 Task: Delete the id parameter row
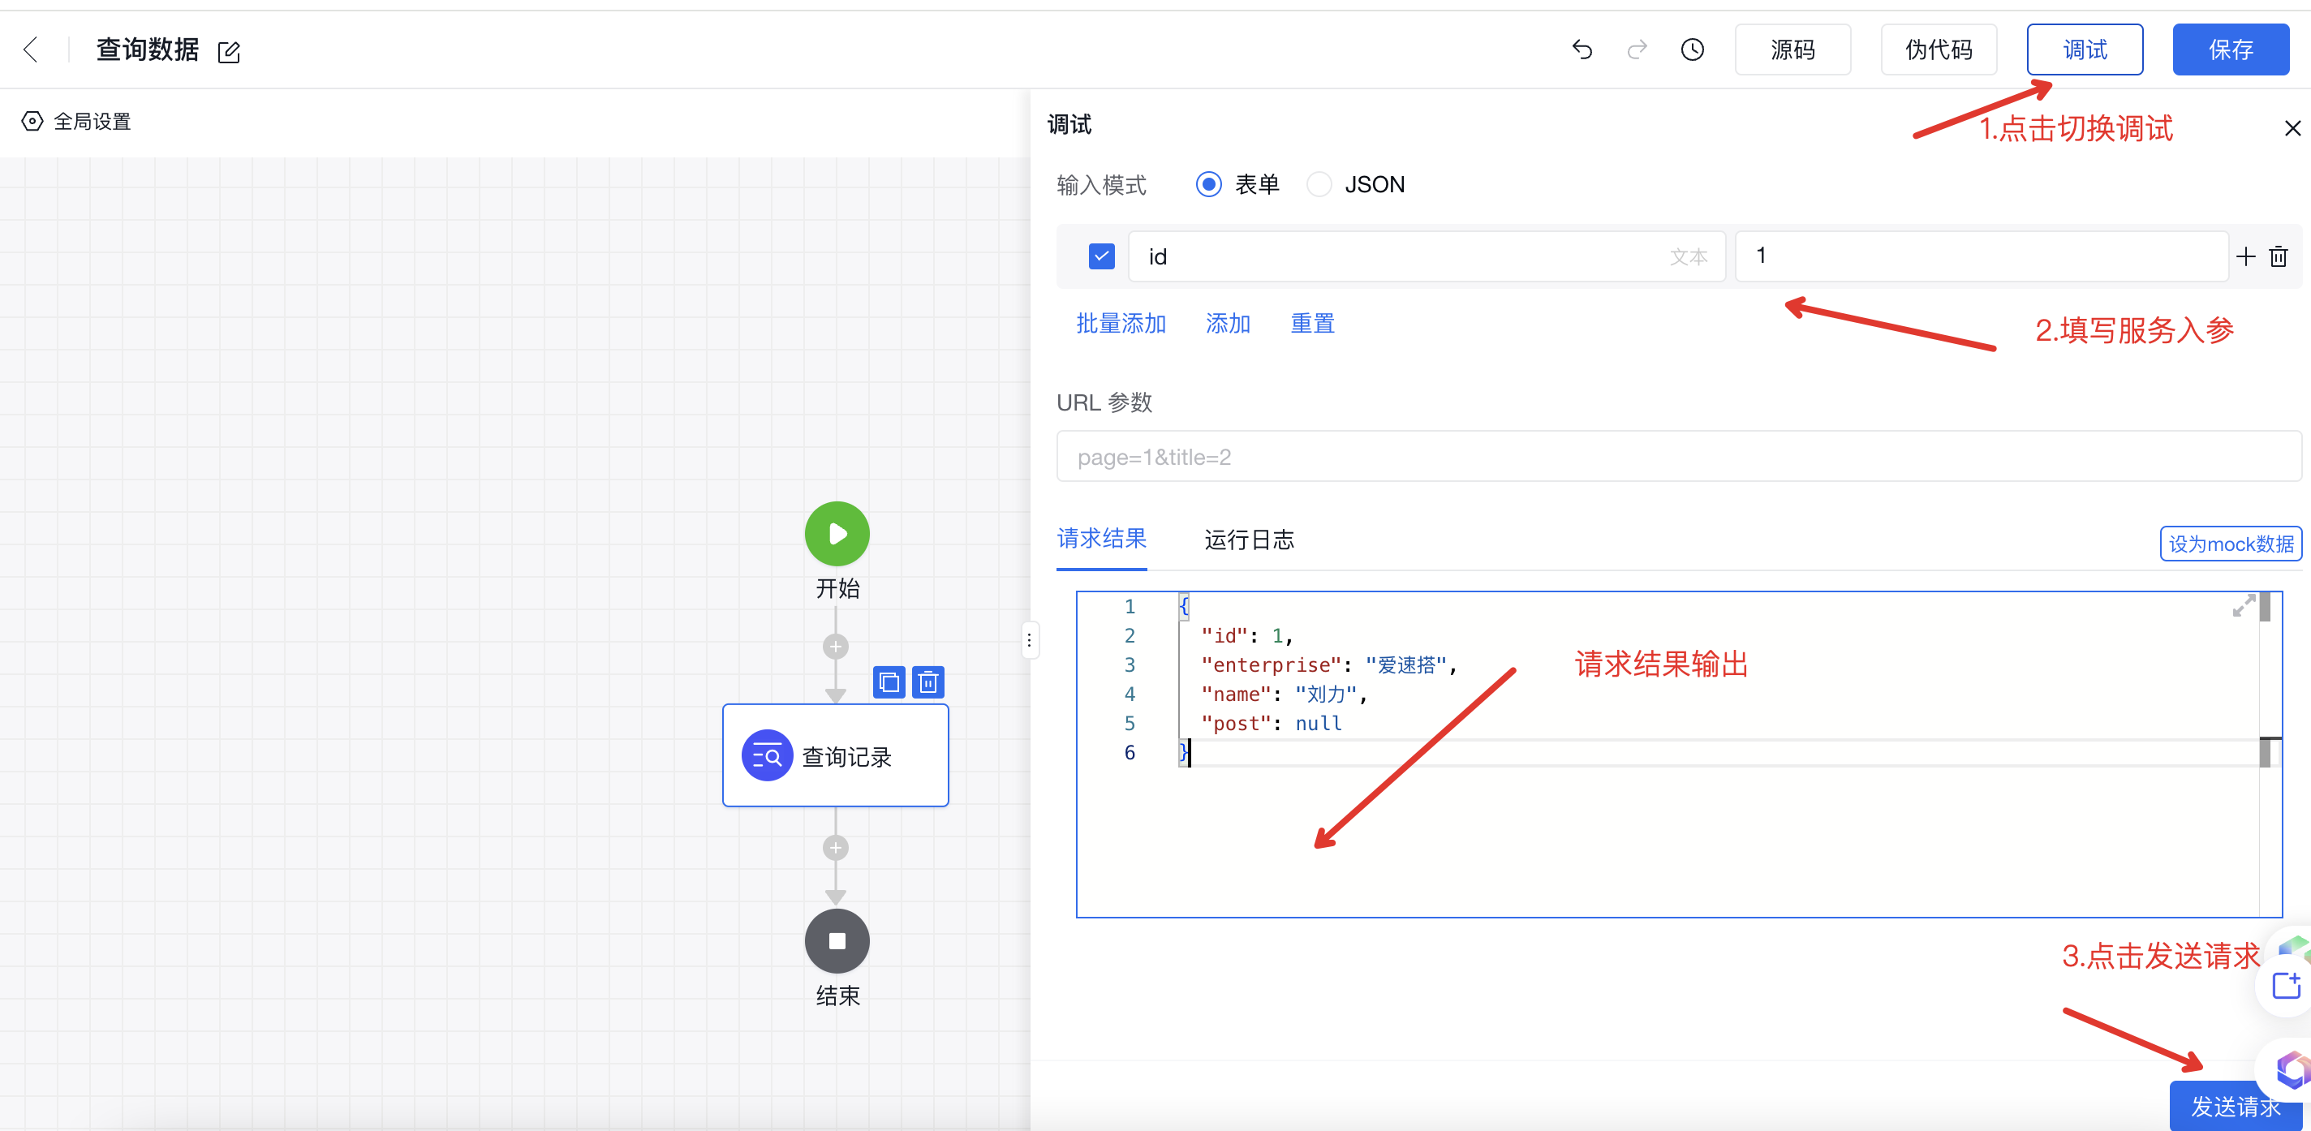tap(2279, 256)
